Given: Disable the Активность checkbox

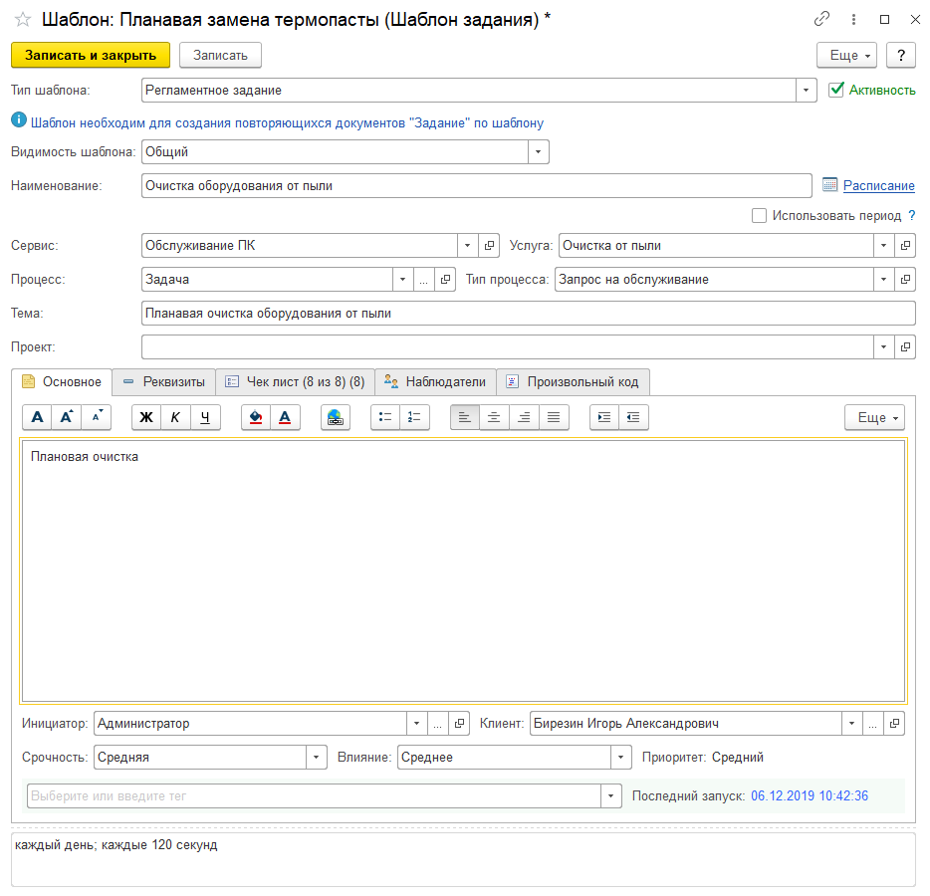Looking at the screenshot, I should [836, 90].
